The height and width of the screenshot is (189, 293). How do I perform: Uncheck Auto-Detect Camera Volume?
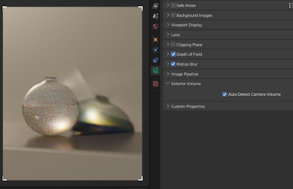coord(225,94)
